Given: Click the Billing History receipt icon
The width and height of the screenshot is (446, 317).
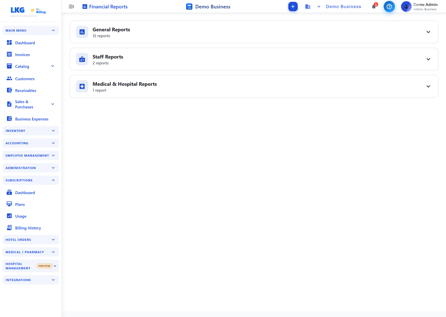Looking at the screenshot, I should (x=9, y=228).
